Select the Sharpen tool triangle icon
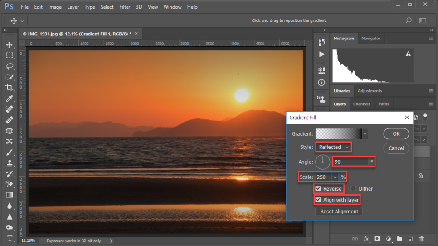 click(10, 216)
